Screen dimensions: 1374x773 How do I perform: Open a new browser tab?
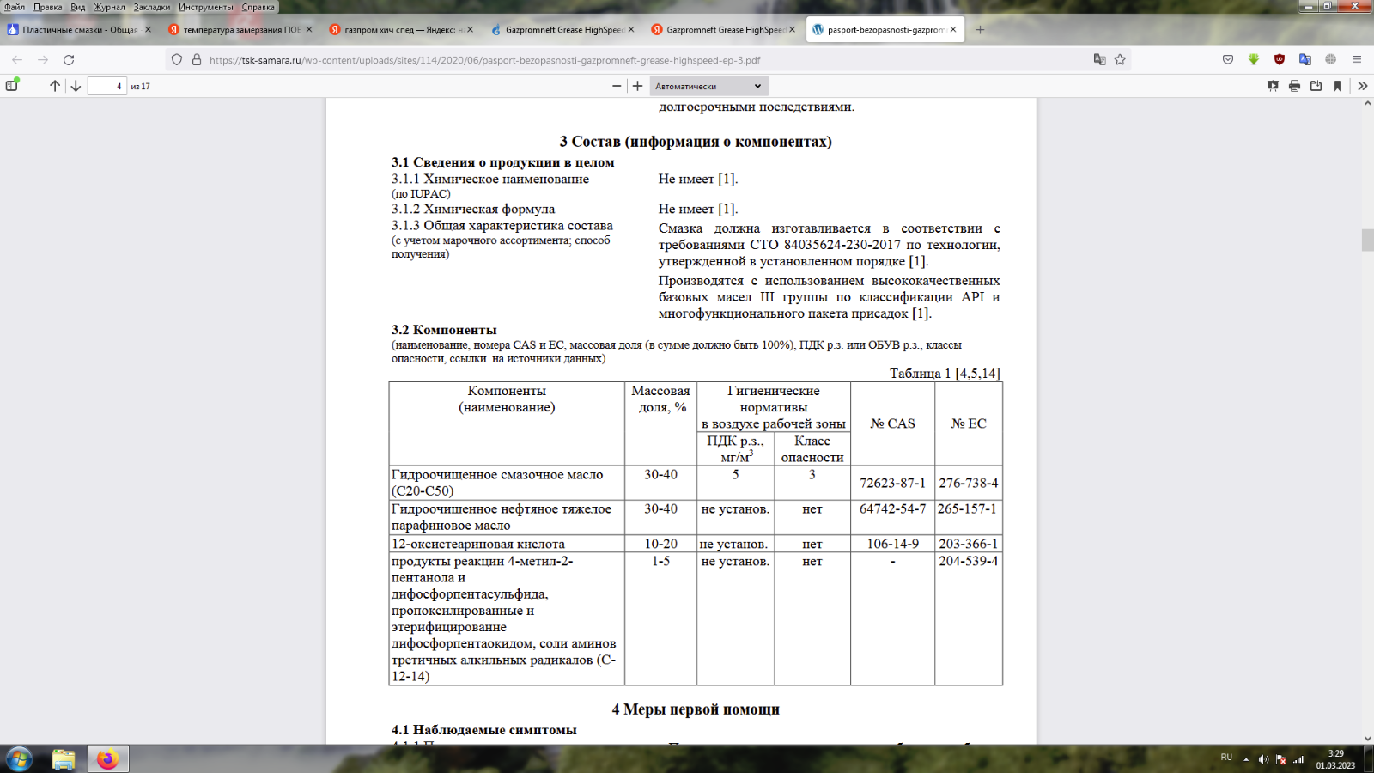coord(980,30)
